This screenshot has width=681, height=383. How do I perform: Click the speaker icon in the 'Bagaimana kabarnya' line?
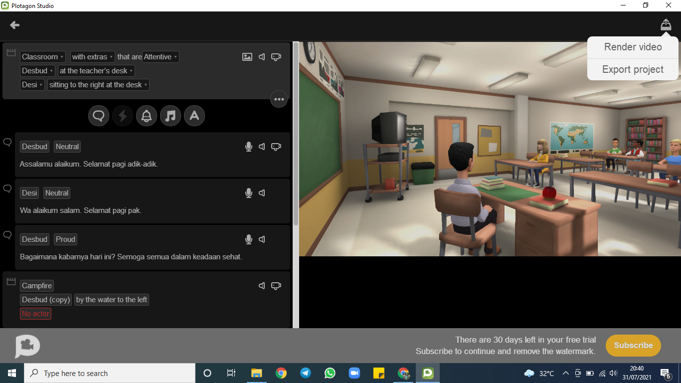click(262, 239)
